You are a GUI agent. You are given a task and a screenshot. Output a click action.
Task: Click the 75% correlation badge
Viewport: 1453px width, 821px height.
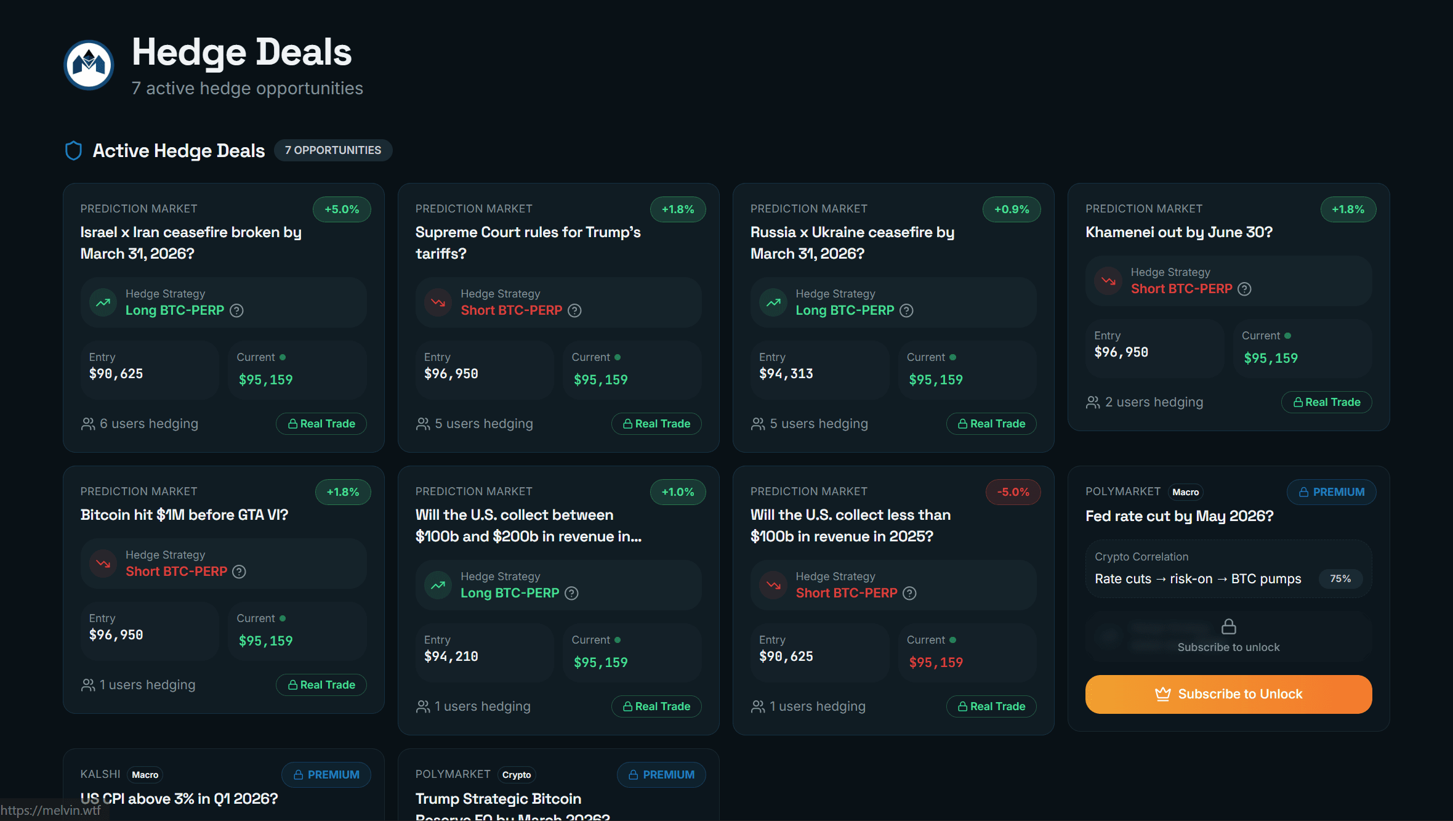(1340, 579)
